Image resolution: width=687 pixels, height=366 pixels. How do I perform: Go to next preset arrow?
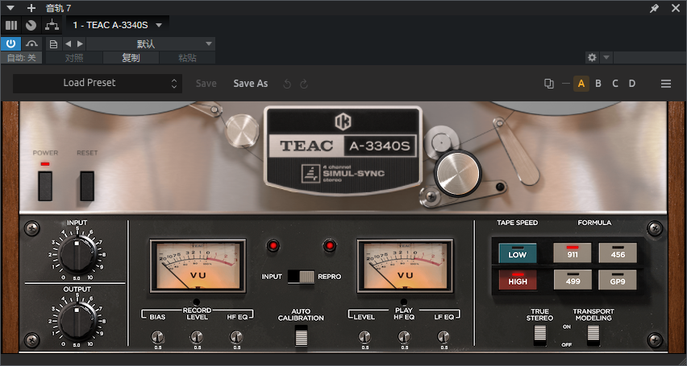(80, 43)
